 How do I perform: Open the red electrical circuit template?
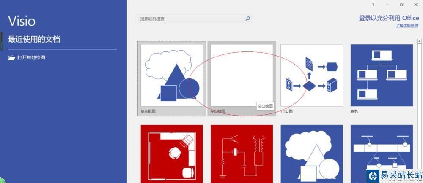[242, 154]
